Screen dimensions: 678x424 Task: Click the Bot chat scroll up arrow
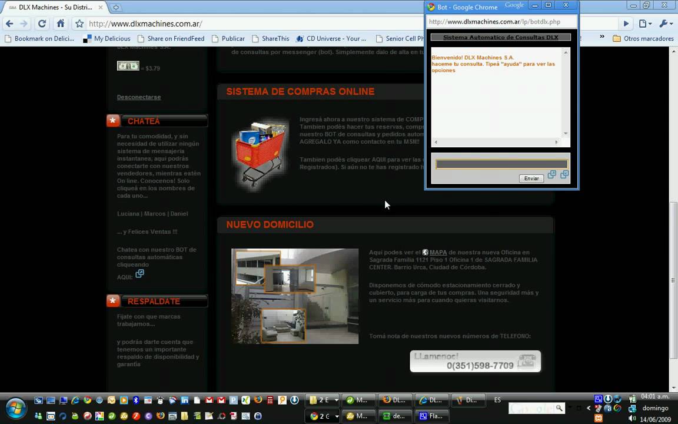point(566,52)
